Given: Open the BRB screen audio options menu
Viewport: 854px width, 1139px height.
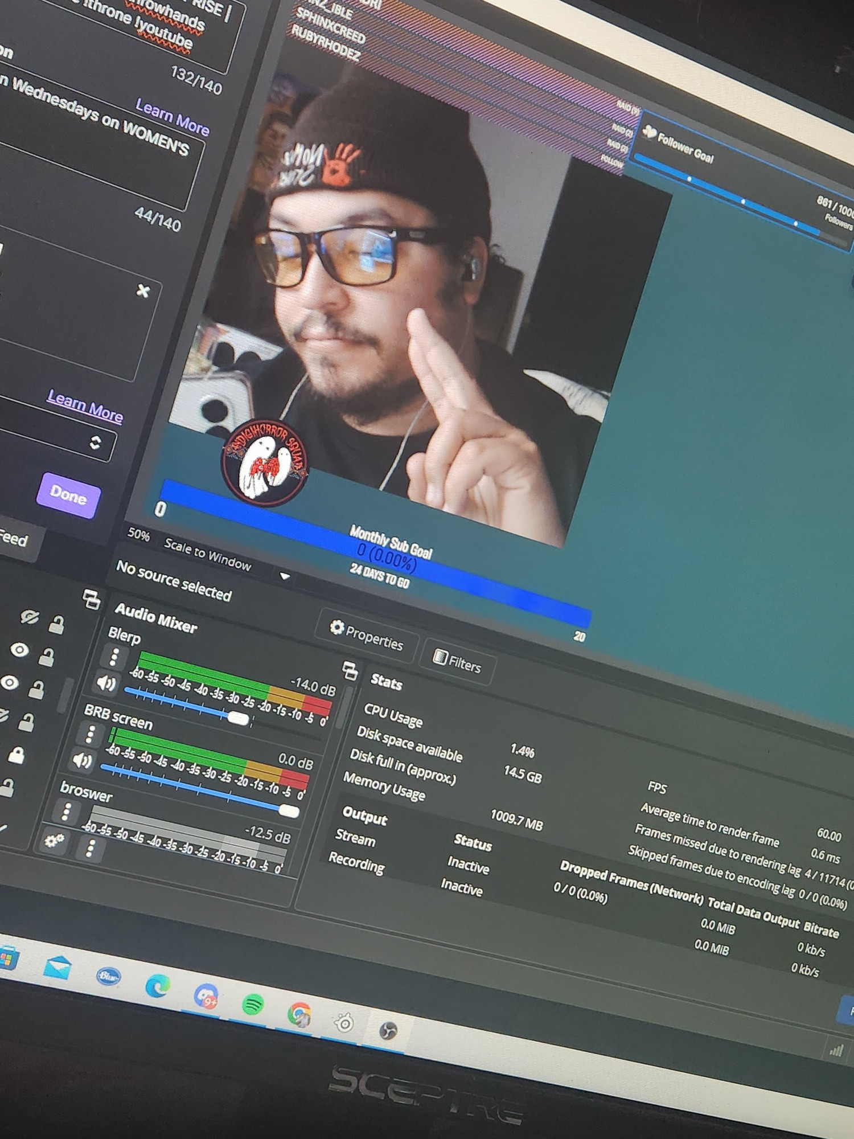Looking at the screenshot, I should point(90,734).
